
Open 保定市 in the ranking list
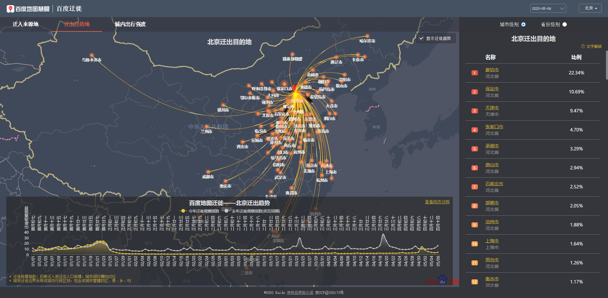[492, 89]
